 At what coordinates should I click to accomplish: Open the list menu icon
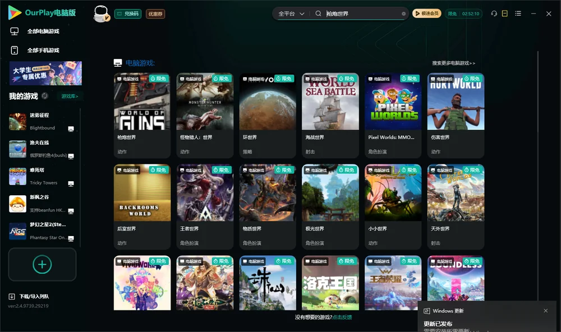pyautogui.click(x=518, y=13)
